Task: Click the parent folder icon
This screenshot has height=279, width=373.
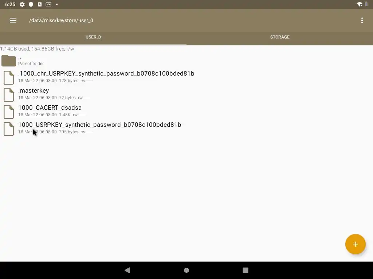Action: point(9,61)
